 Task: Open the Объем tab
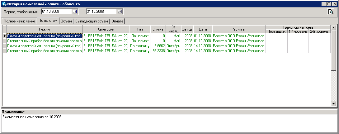(x=66, y=21)
